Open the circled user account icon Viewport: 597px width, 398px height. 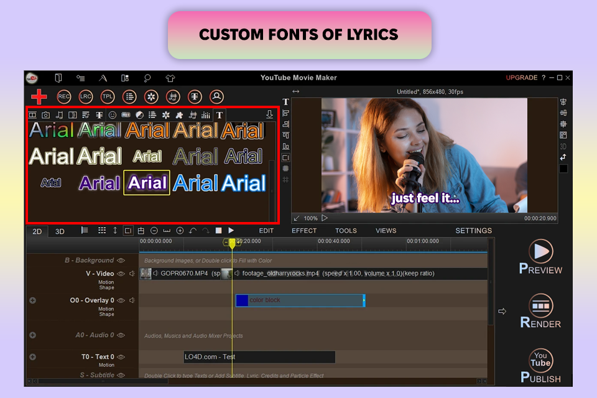(x=216, y=97)
